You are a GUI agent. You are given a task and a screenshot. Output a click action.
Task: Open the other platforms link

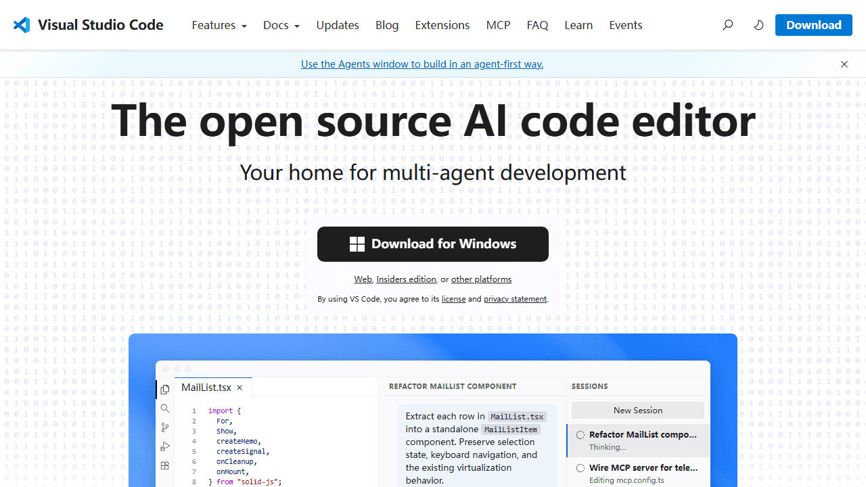coord(482,279)
